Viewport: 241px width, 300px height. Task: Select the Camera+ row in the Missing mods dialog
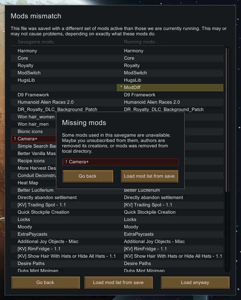pos(120,162)
